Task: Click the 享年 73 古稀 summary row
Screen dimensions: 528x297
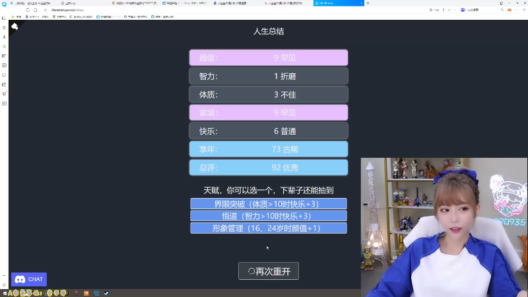Action: coord(269,149)
